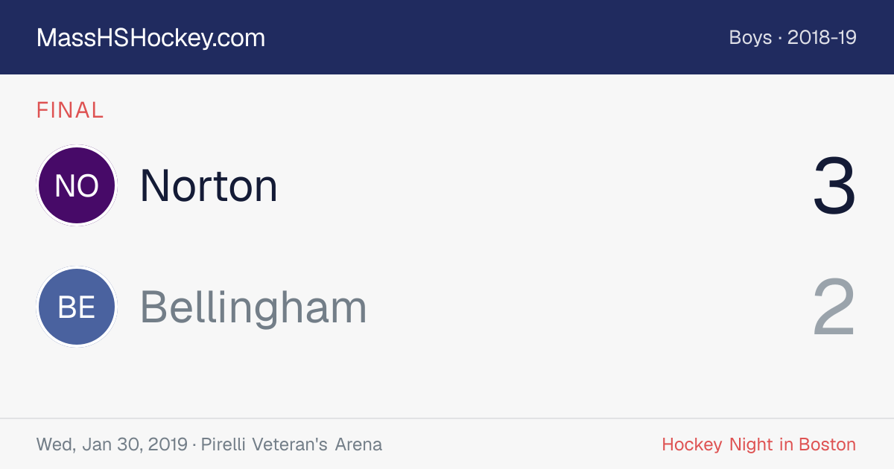Click Norton's score of 3
This screenshot has width=894, height=469.
tap(834, 186)
